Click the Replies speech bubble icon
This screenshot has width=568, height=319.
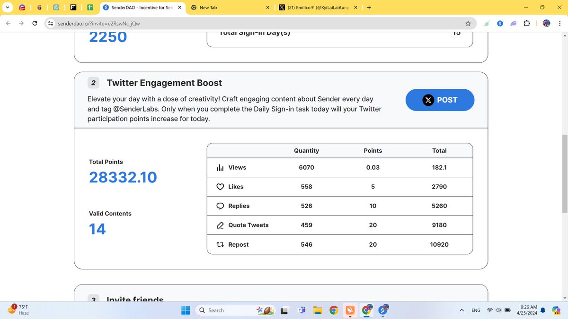pos(220,206)
